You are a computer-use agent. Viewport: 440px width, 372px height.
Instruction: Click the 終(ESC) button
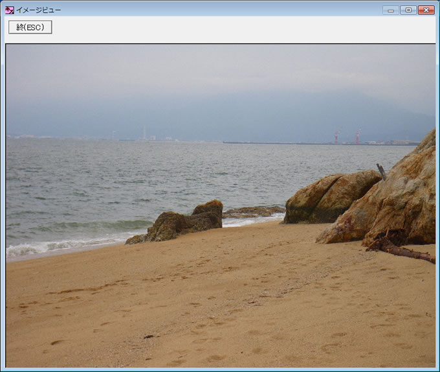[x=30, y=27]
